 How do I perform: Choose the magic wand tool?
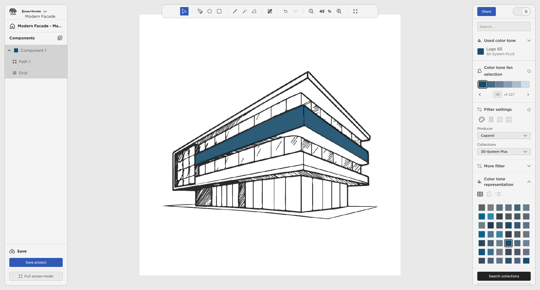[245, 11]
